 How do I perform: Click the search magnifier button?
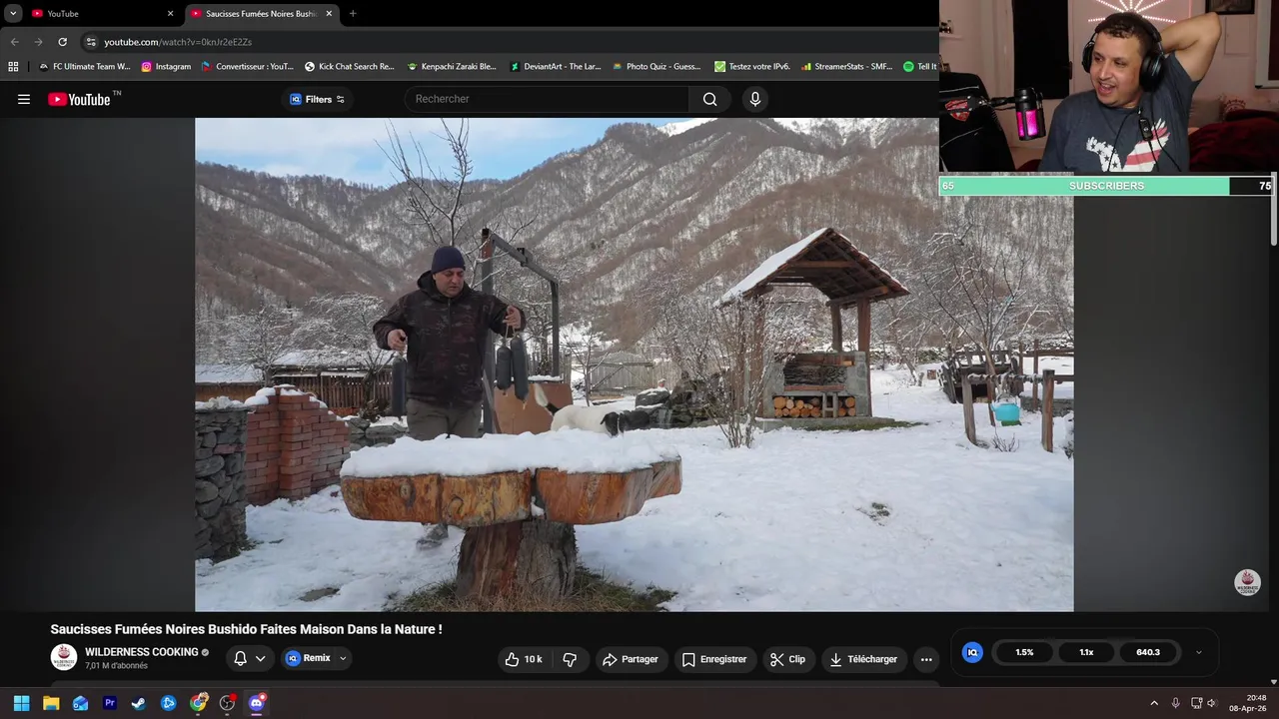pos(709,99)
